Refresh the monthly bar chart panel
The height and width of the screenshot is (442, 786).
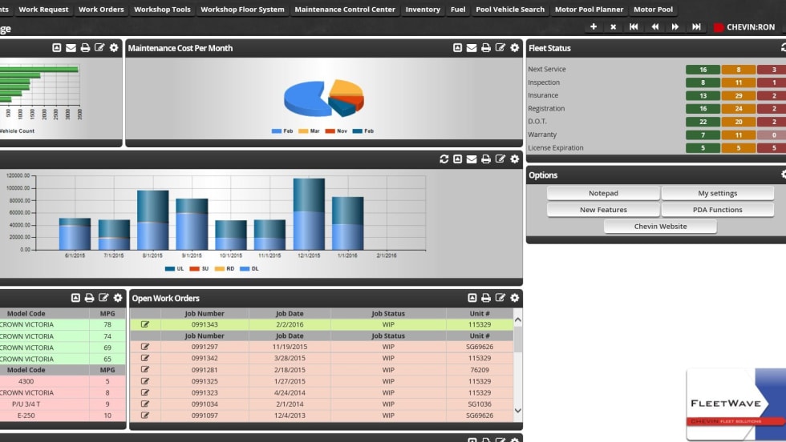click(x=444, y=159)
